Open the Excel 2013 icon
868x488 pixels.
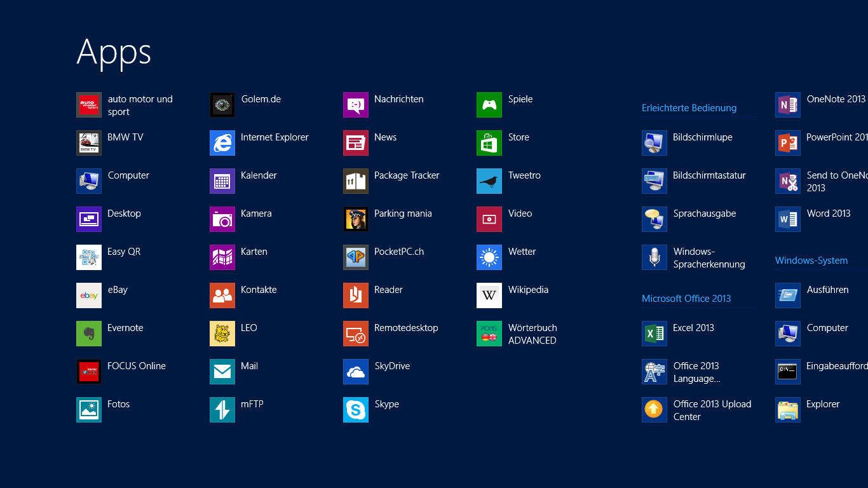tap(654, 334)
